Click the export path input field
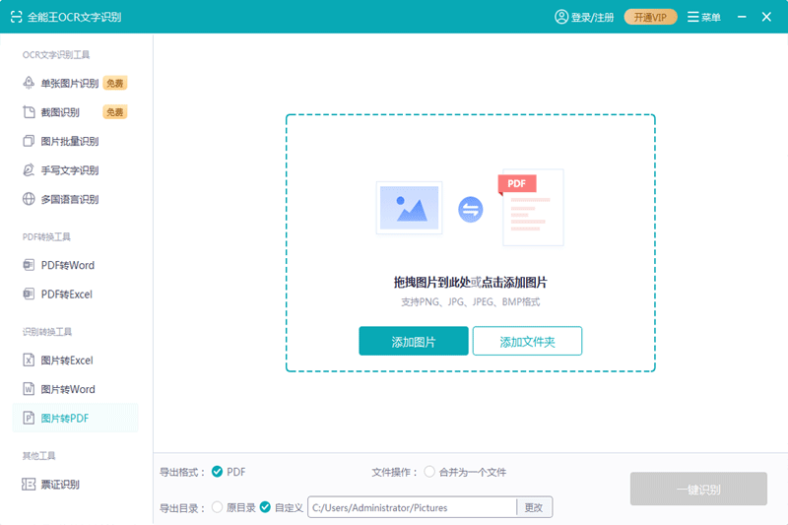788x525 pixels. [x=412, y=507]
